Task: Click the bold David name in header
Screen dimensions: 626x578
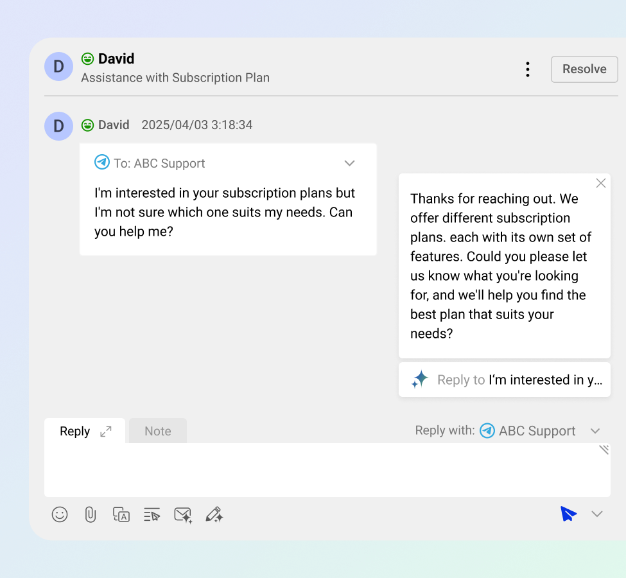Action: coord(116,58)
